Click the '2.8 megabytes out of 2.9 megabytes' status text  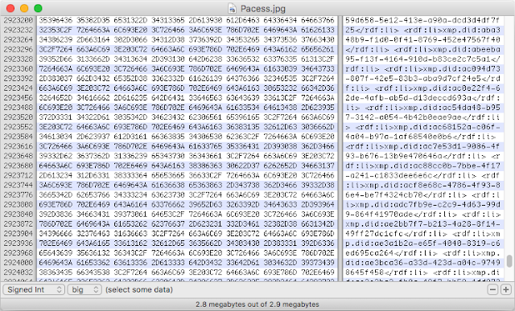257,305
